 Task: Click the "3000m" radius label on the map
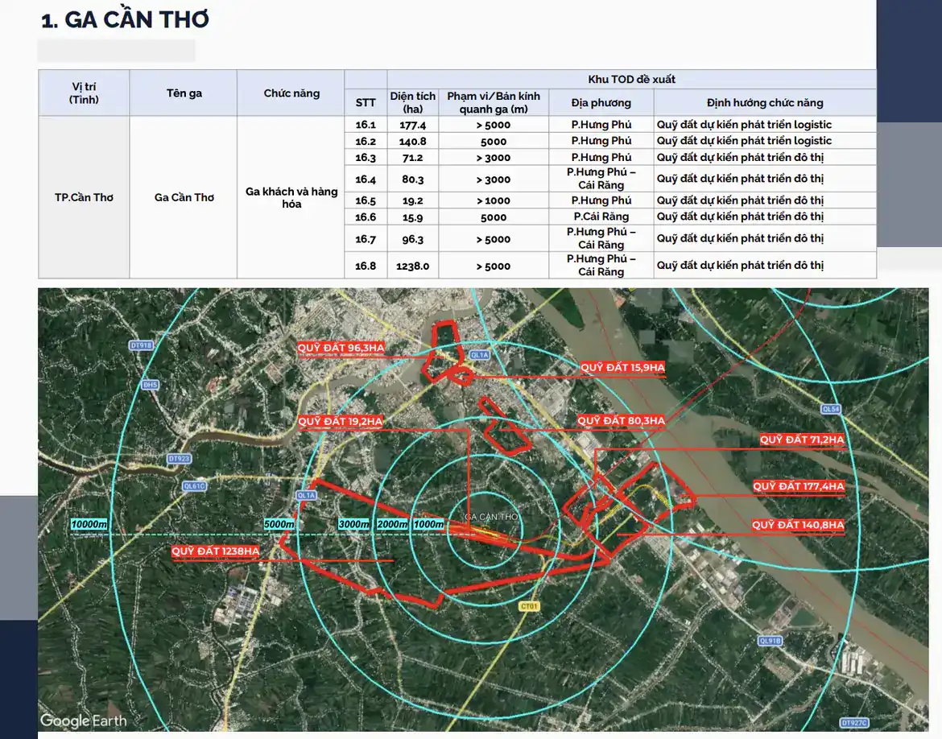point(353,524)
